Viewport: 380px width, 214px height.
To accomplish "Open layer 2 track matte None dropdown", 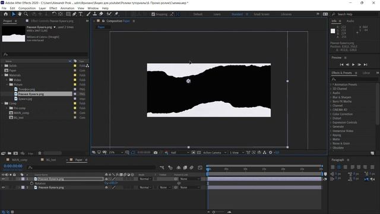I will (165, 187).
